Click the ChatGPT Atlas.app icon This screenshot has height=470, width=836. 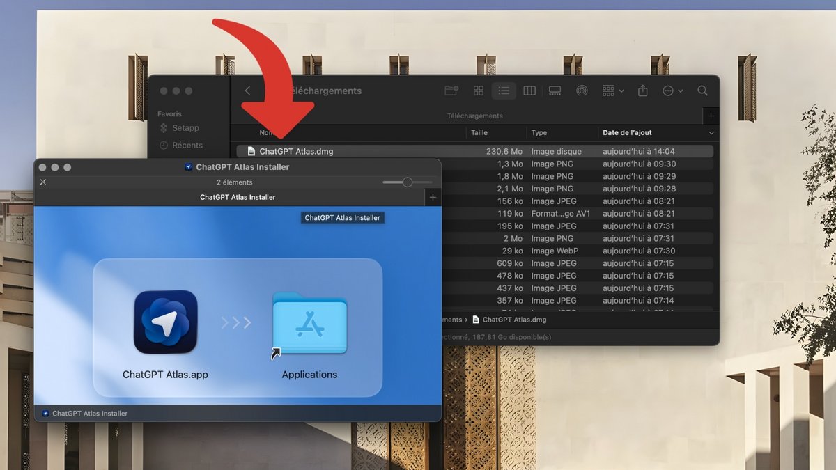click(x=165, y=322)
